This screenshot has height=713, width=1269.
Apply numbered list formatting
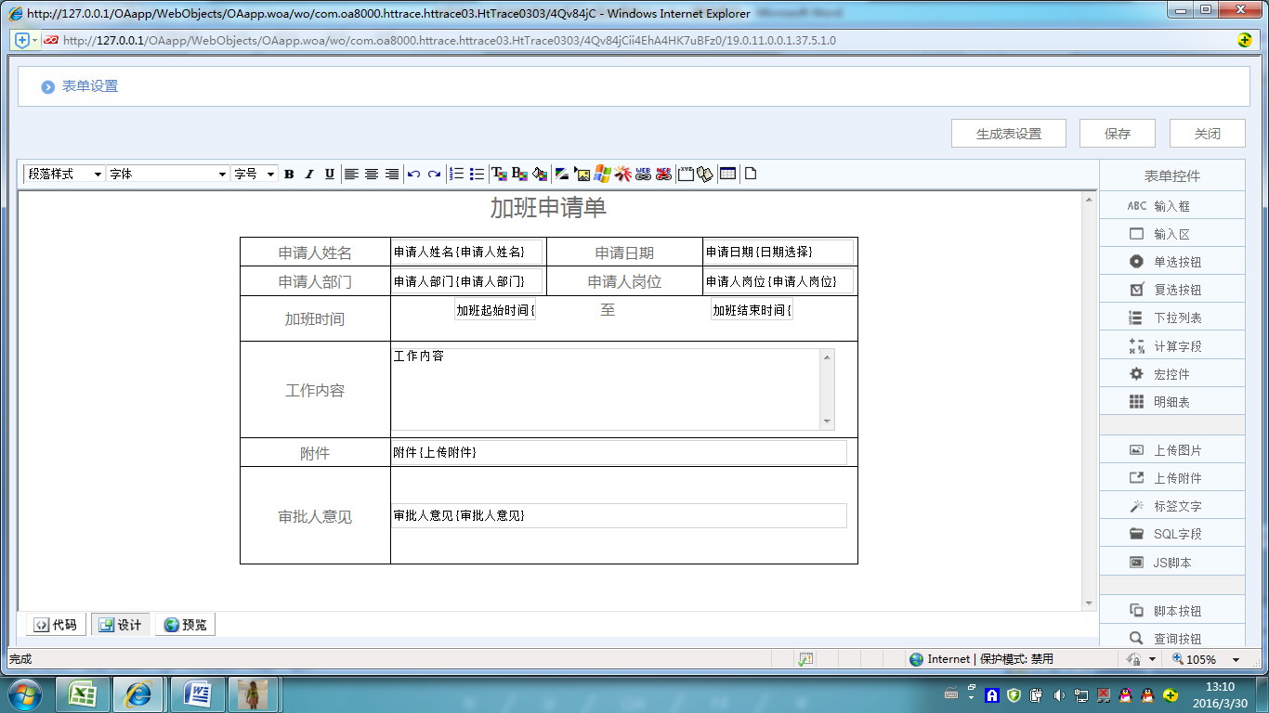(456, 174)
